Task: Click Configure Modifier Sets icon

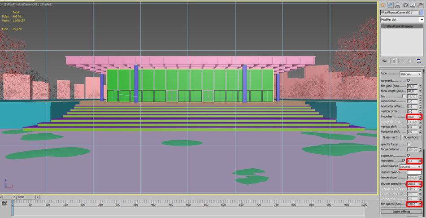Action: pos(419,61)
